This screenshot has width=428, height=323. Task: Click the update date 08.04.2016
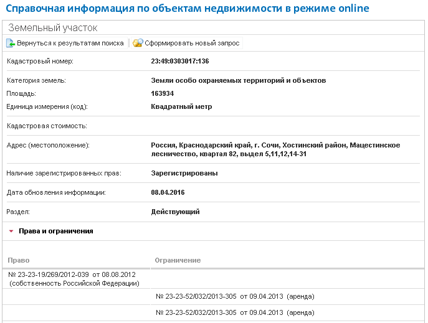(168, 192)
